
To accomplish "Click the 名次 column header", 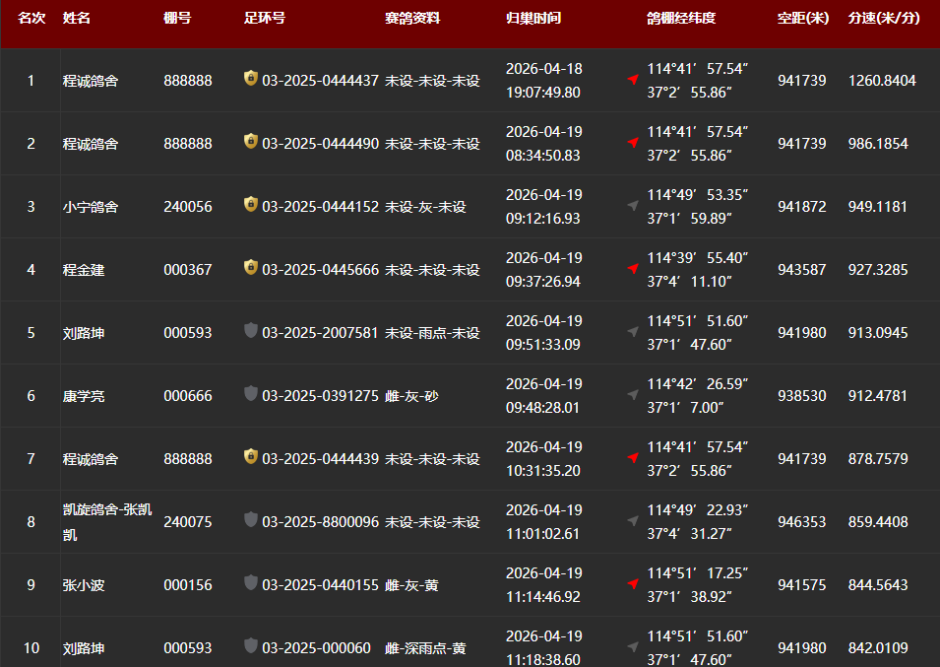I will coord(31,18).
